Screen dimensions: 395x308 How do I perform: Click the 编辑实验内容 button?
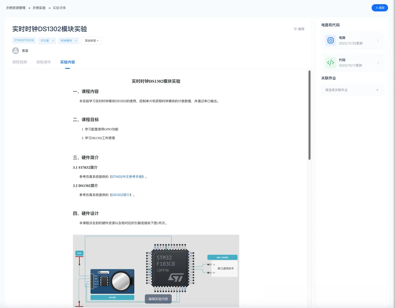pos(158,299)
